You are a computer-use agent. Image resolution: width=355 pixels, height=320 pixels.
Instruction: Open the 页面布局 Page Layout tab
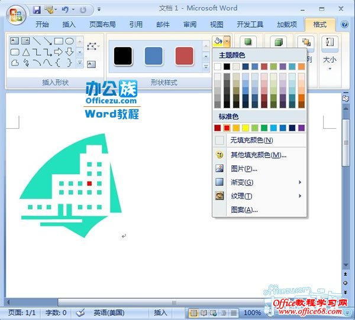[102, 24]
